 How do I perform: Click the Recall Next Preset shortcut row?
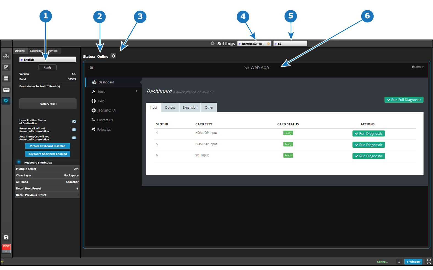pyautogui.click(x=47, y=189)
